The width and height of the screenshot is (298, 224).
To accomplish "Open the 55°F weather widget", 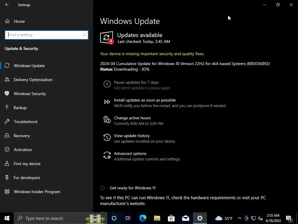I will pos(224,218).
